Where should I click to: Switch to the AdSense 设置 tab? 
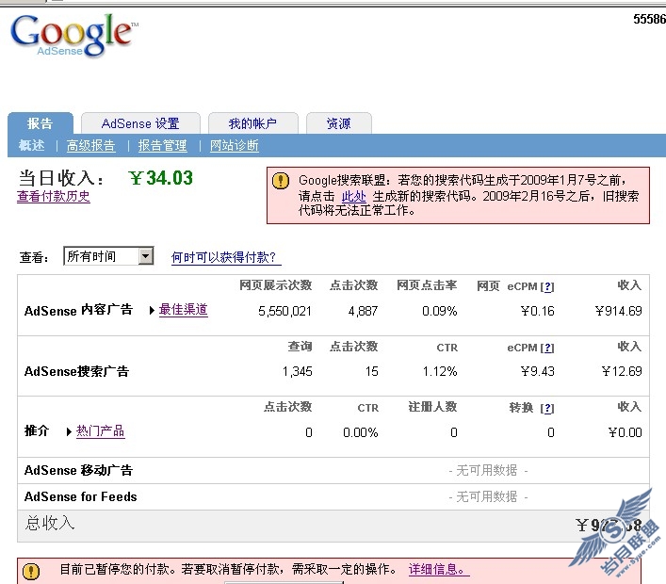tap(139, 123)
